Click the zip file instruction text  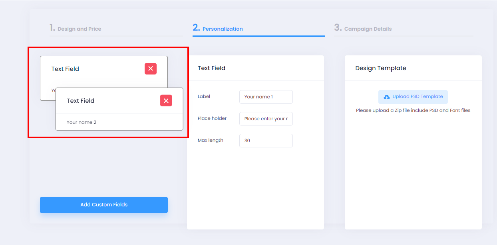(x=413, y=110)
